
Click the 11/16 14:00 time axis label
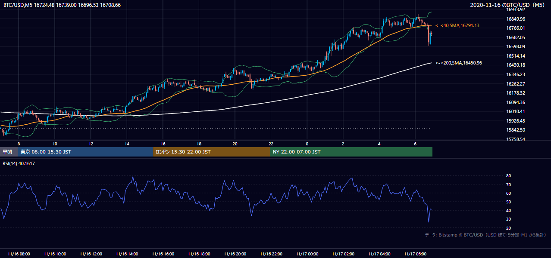coord(127,254)
